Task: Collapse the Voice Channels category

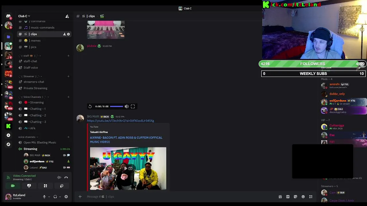Action: [x=34, y=97]
